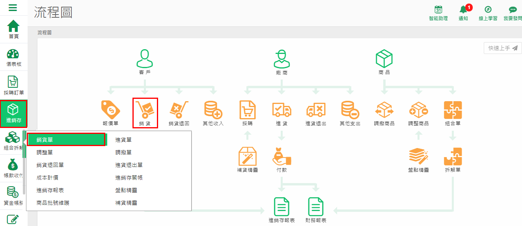Click 快速上手 button

coord(503,48)
